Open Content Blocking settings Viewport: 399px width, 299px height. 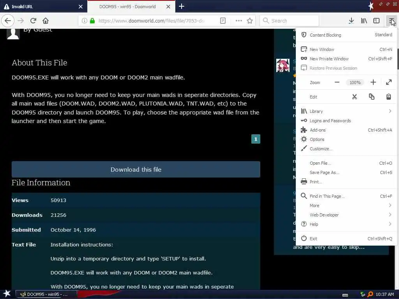[346, 35]
